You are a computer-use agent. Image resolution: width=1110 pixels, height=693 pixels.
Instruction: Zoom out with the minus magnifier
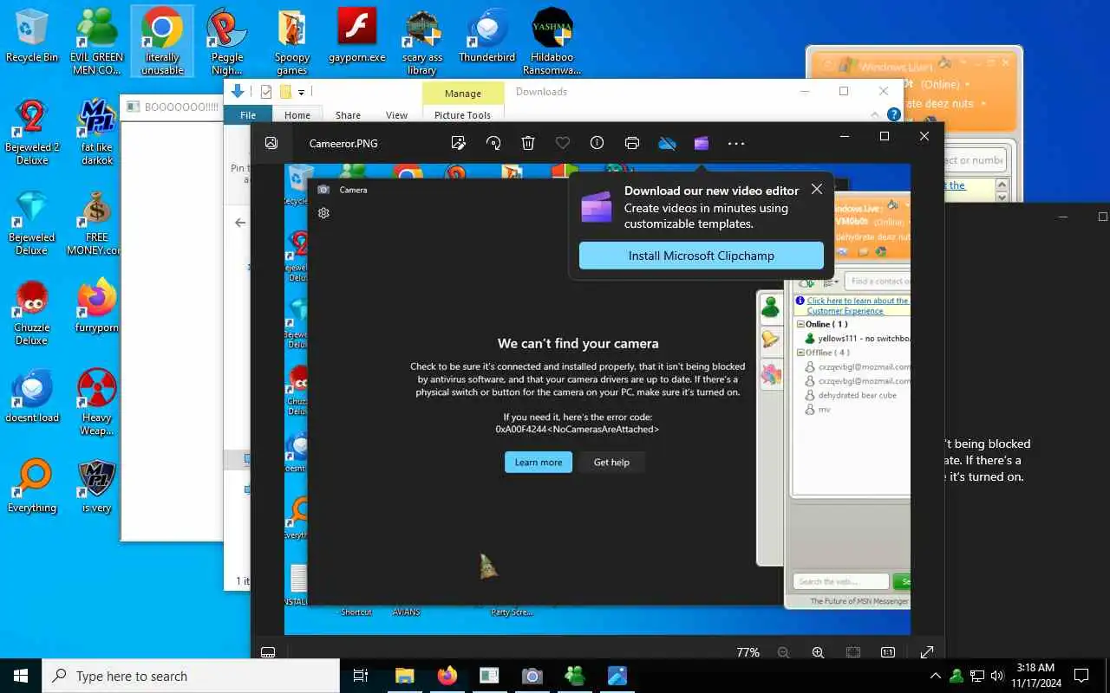[783, 652]
